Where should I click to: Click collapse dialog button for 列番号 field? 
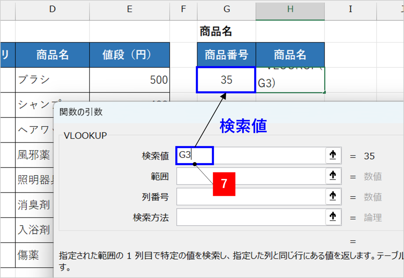333,197
